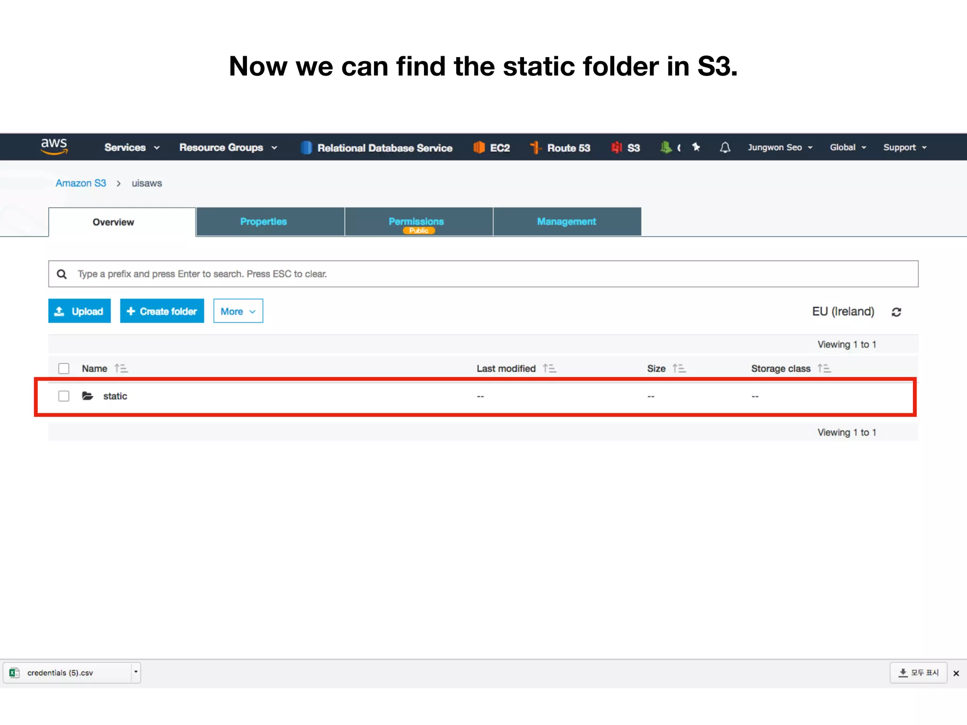Click the uisaws breadcrumb text
The width and height of the screenshot is (967, 725).
tap(146, 183)
